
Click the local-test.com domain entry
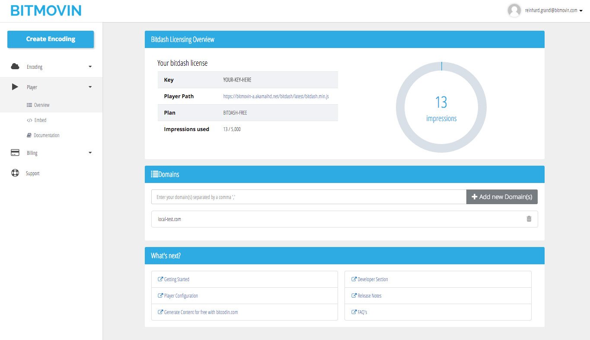coord(169,219)
